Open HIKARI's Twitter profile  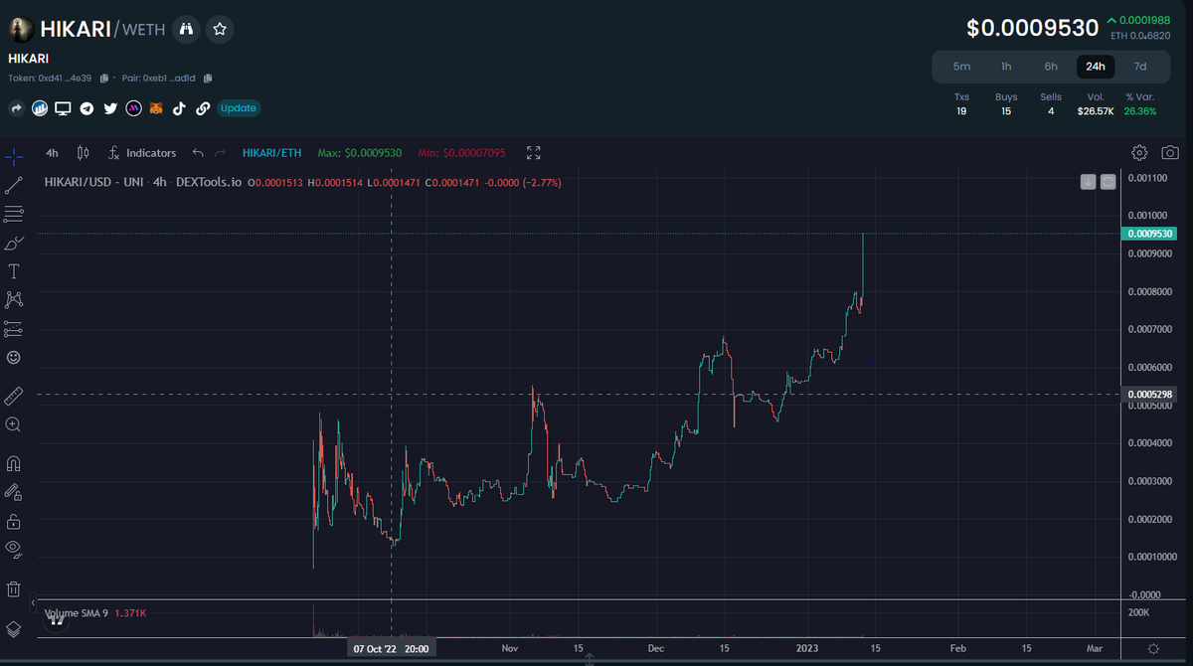(110, 107)
